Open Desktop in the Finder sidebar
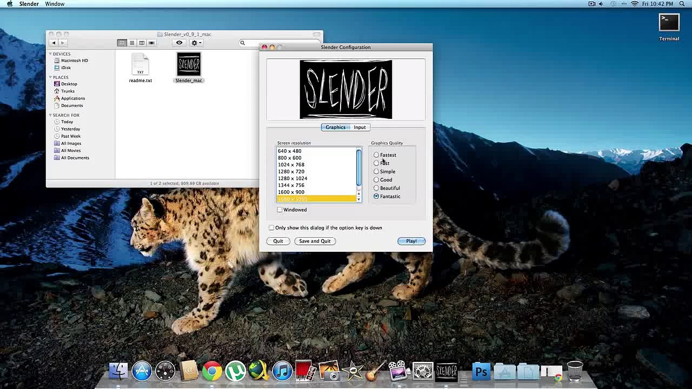 pyautogui.click(x=65, y=84)
